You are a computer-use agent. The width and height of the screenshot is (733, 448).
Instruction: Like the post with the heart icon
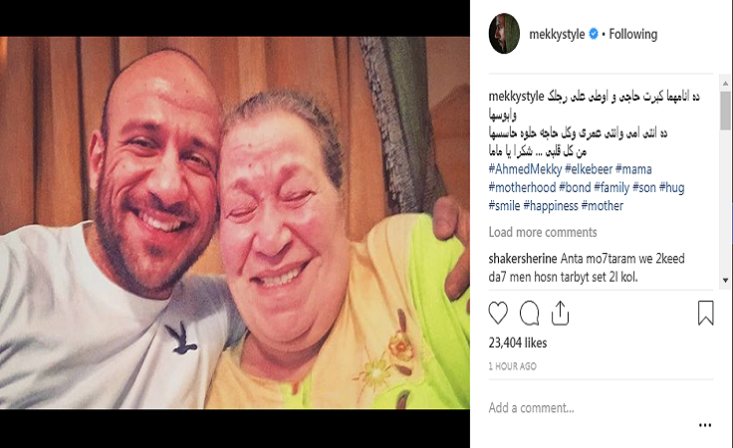(x=498, y=313)
